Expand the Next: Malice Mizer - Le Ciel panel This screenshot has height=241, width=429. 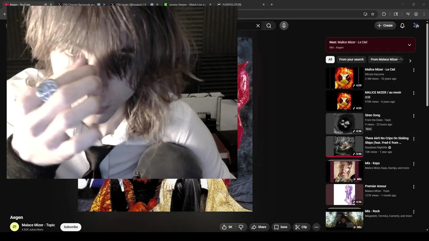(410, 45)
